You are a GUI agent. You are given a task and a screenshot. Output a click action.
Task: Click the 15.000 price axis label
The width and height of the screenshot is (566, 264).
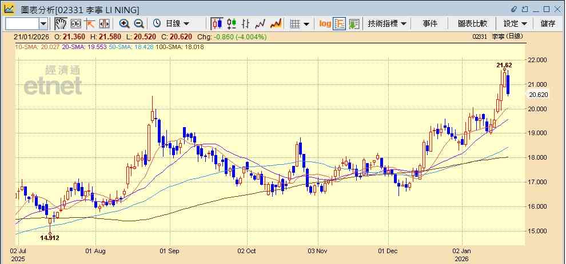coord(537,231)
